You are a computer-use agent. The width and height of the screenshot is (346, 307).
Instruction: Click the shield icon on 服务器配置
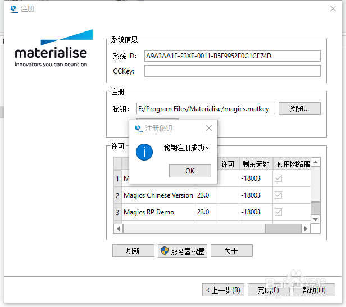coord(165,251)
